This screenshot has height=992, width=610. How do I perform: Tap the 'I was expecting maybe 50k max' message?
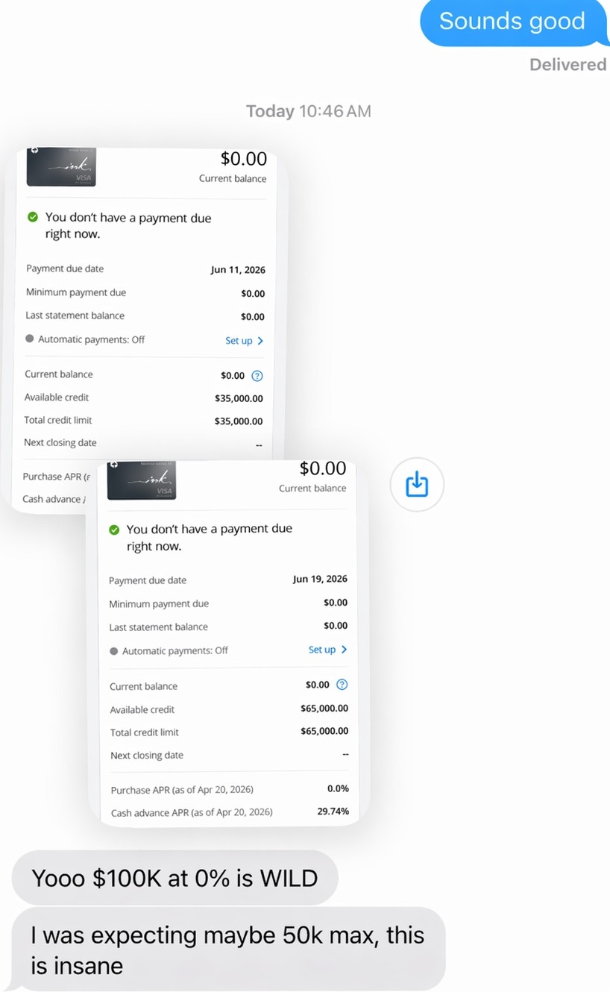(228, 949)
